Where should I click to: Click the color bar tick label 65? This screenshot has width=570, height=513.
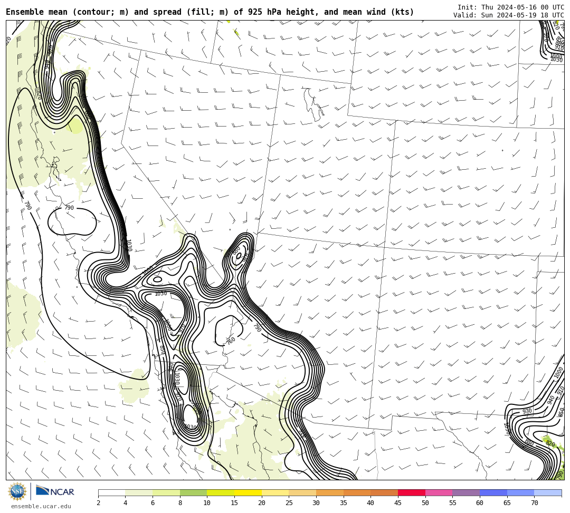point(507,503)
